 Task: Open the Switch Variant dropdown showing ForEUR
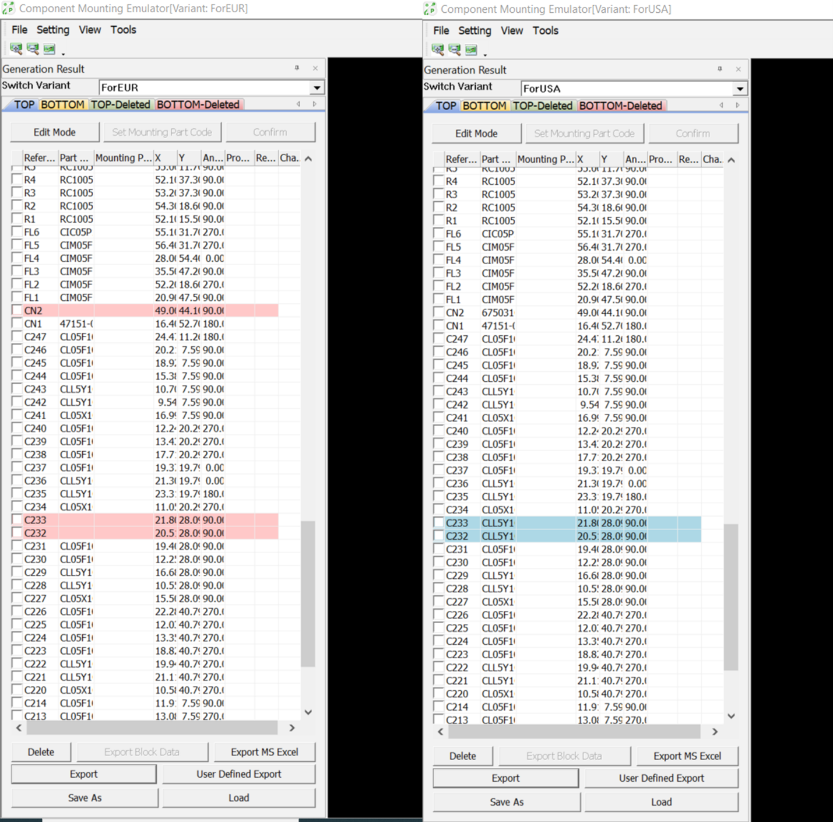click(317, 87)
